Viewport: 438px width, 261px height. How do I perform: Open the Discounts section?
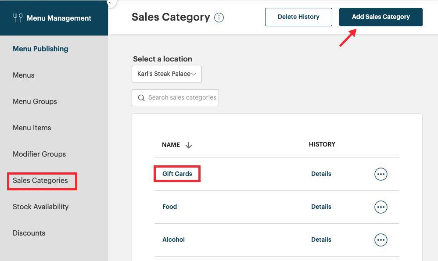[29, 233]
